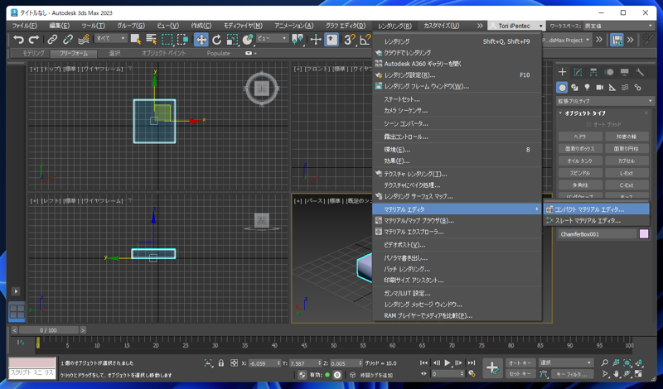The width and height of the screenshot is (663, 389).
Task: Click the Undo arrow icon
Action: pyautogui.click(x=18, y=40)
